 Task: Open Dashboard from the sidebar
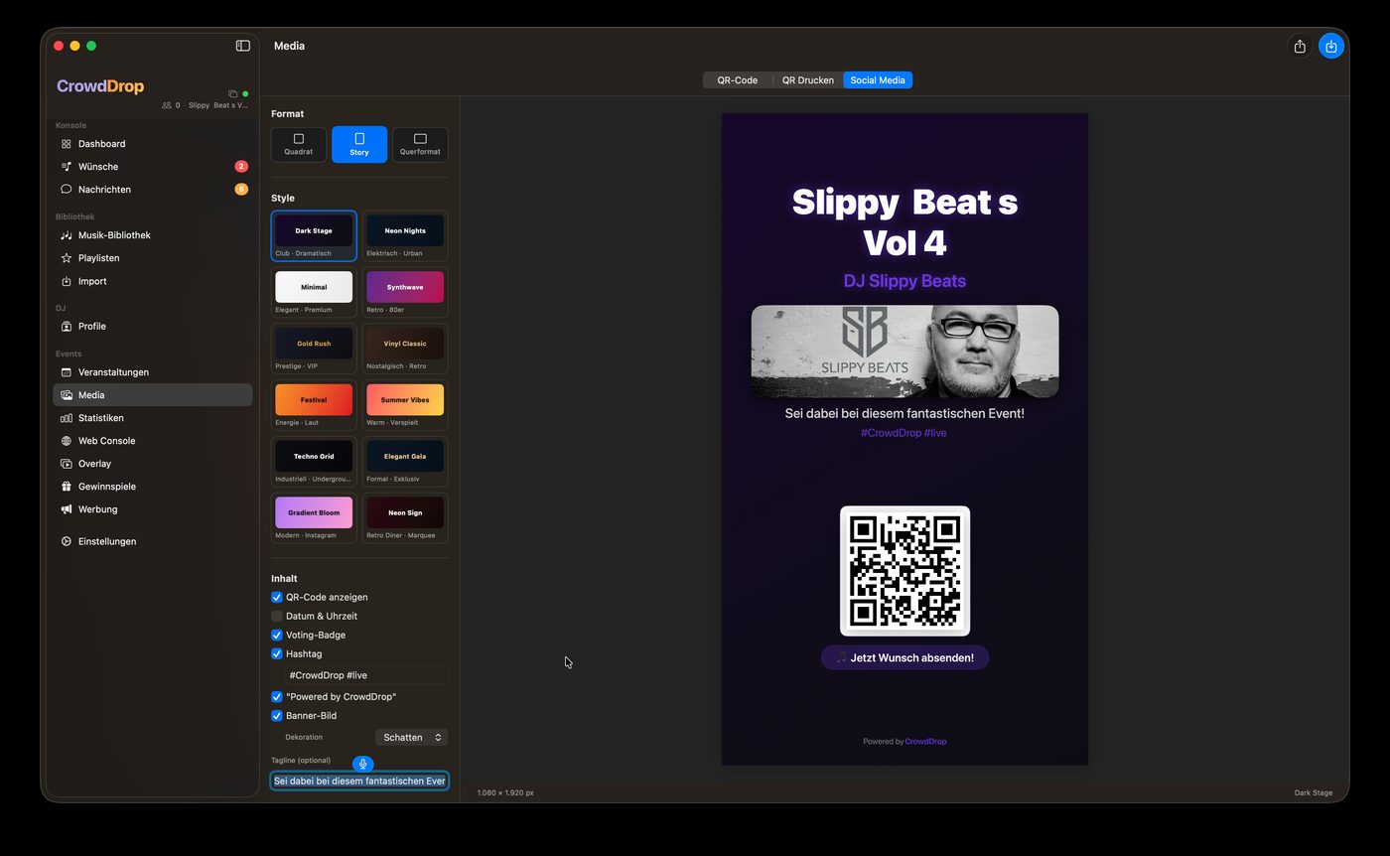tap(101, 144)
